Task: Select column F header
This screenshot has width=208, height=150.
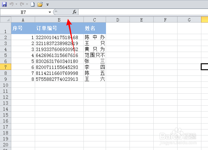Action: click(165, 20)
